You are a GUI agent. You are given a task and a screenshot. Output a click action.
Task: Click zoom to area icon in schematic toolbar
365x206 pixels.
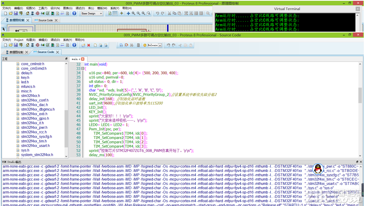click(148, 14)
